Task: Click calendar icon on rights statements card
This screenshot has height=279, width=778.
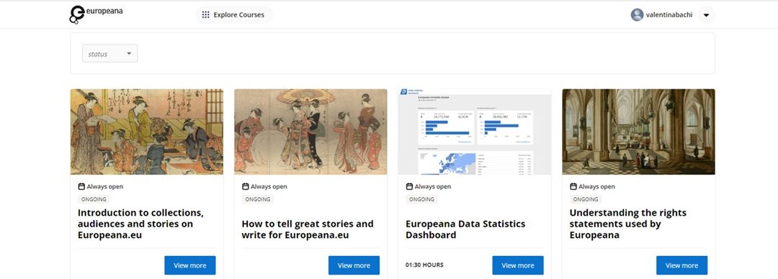Action: pos(573,186)
